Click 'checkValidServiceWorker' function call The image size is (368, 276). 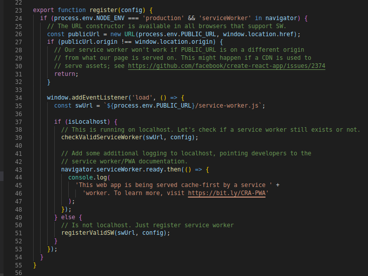pyautogui.click(x=101, y=137)
